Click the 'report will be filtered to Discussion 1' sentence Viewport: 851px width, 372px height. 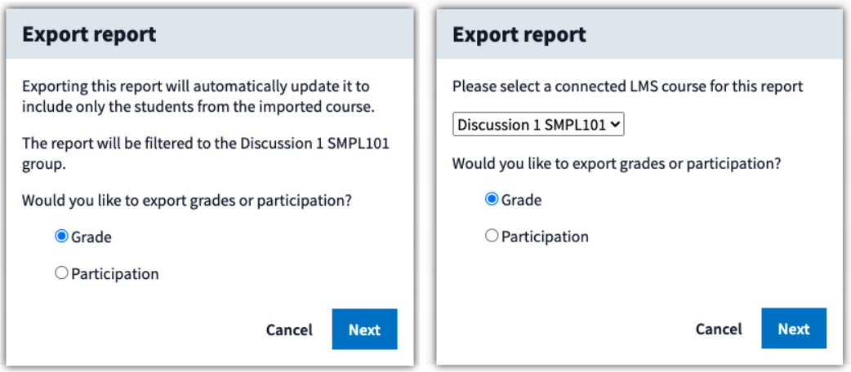206,154
